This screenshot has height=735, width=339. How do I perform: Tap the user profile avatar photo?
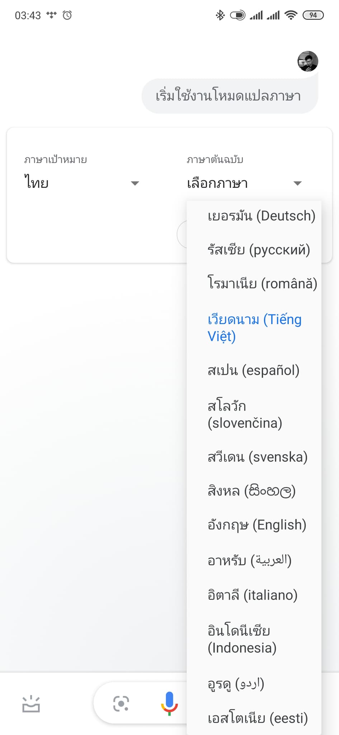tap(307, 61)
